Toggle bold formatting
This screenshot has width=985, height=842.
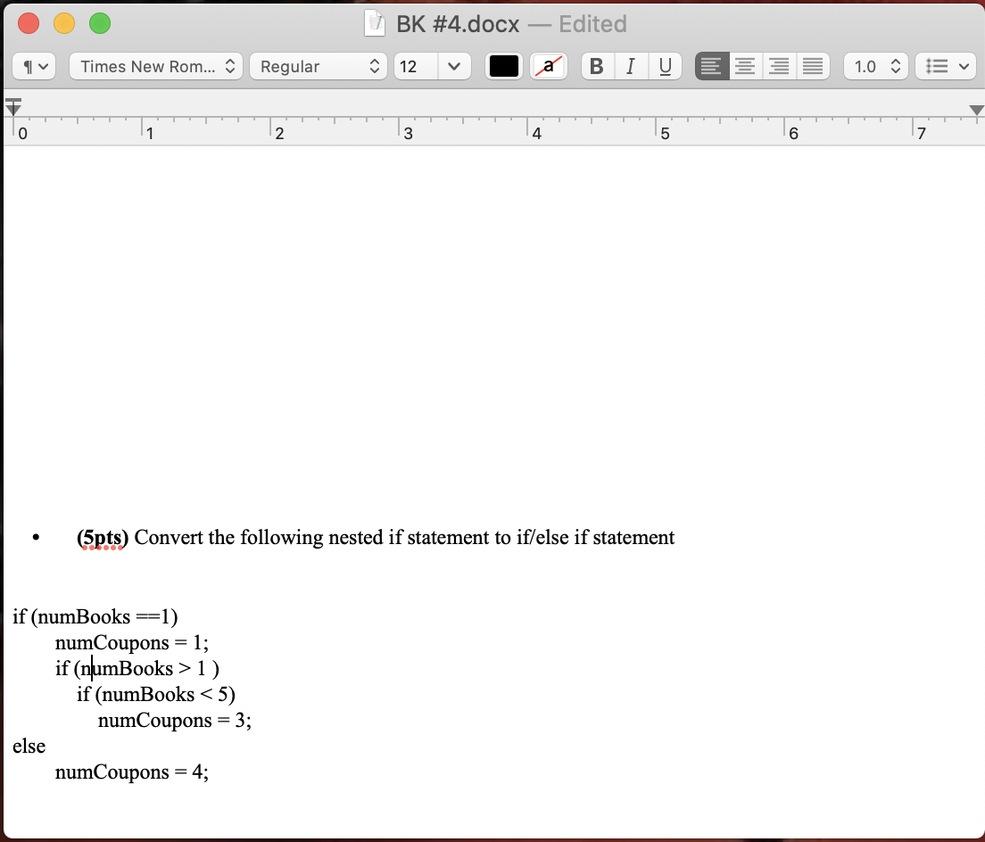pos(597,66)
